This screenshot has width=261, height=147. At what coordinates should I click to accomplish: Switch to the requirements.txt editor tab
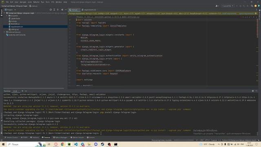89,10
